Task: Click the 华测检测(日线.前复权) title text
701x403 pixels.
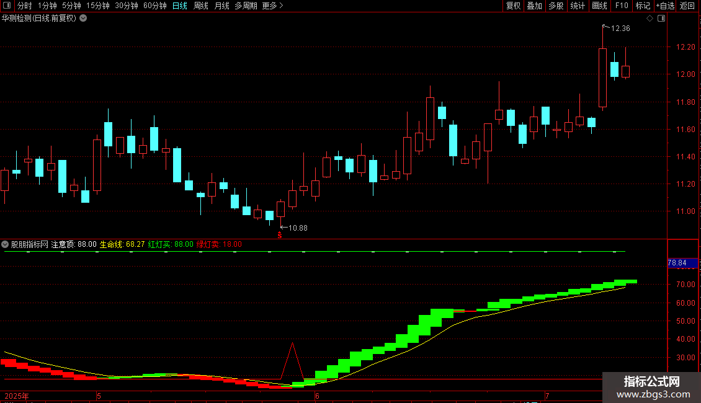Action: 39,19
